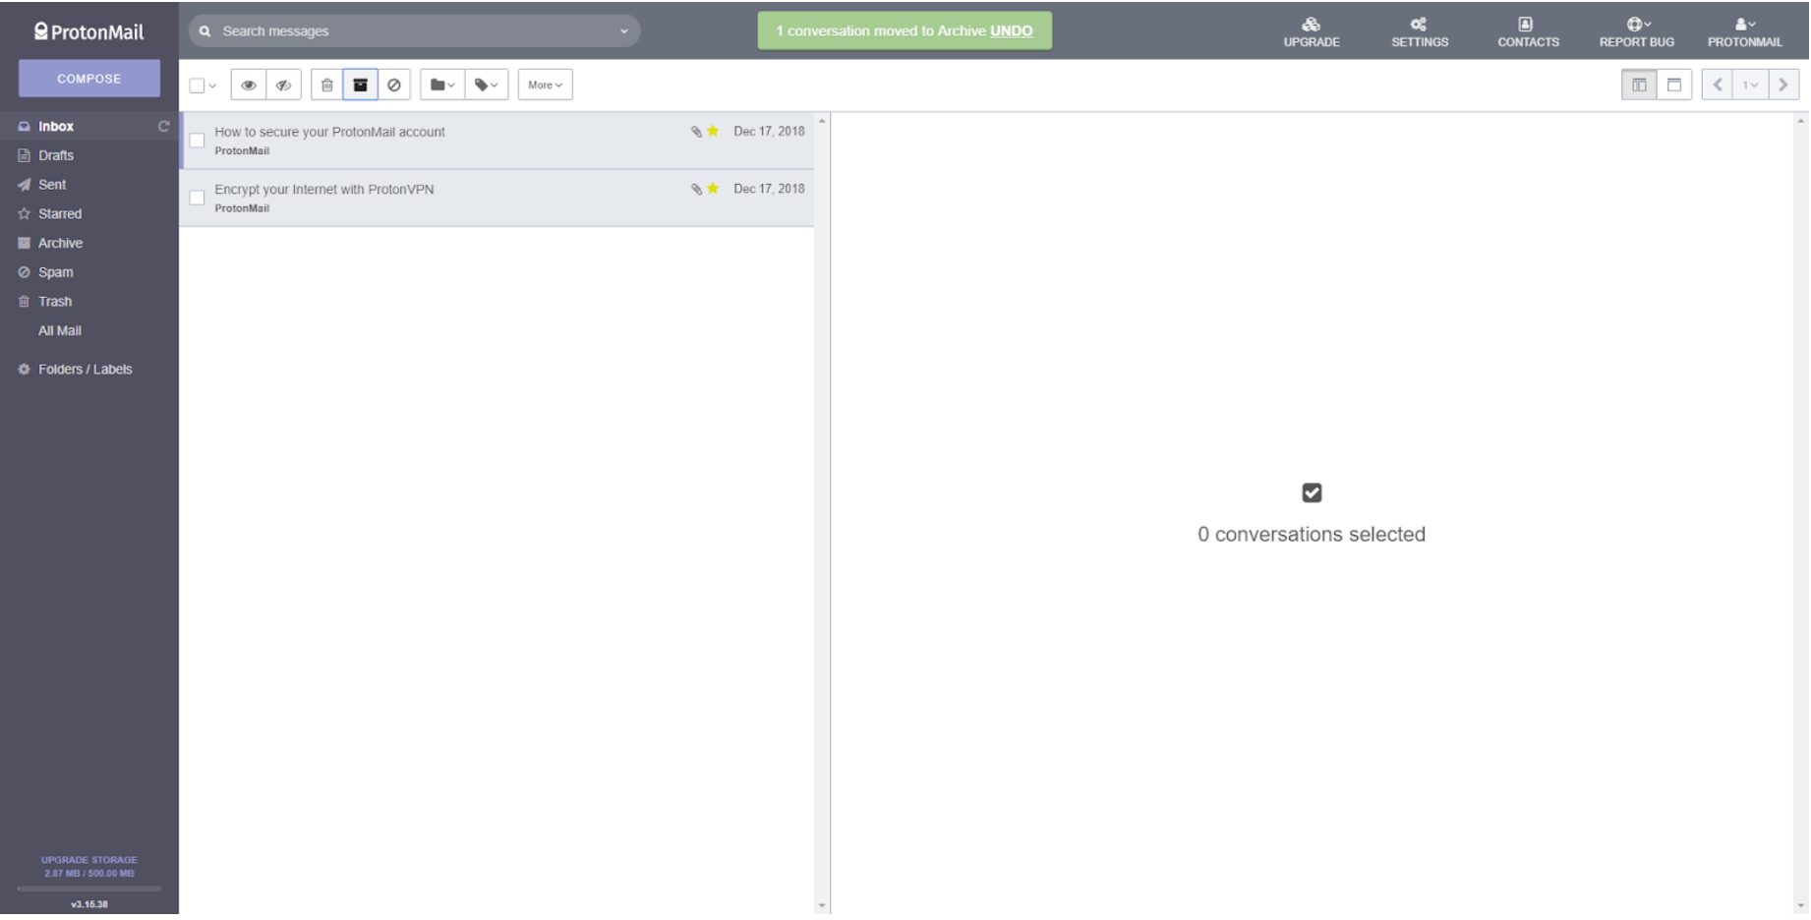
Task: Open the folder move dropdown
Action: coord(441,85)
